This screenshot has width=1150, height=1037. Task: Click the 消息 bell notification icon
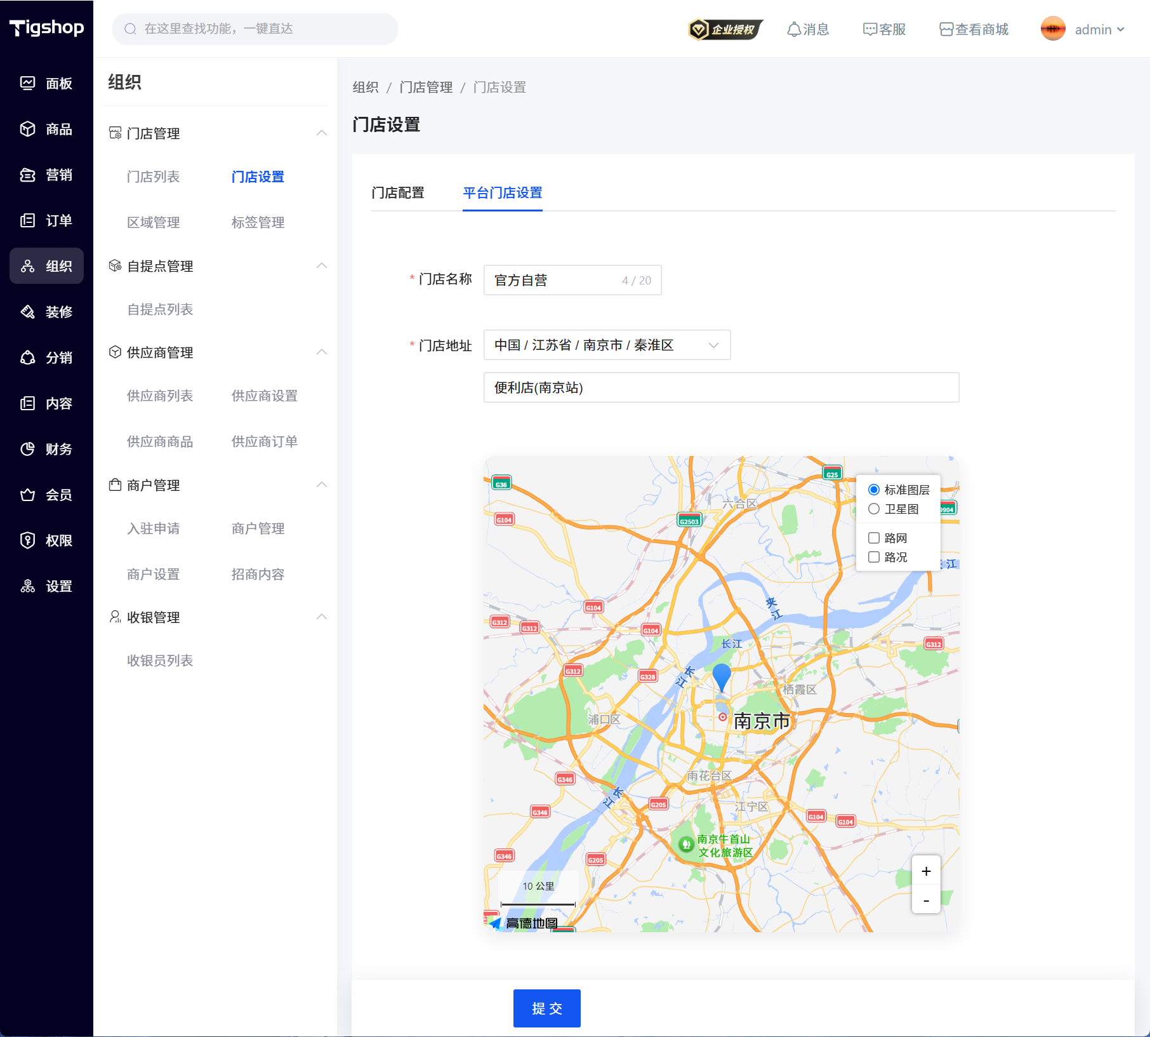(x=793, y=29)
